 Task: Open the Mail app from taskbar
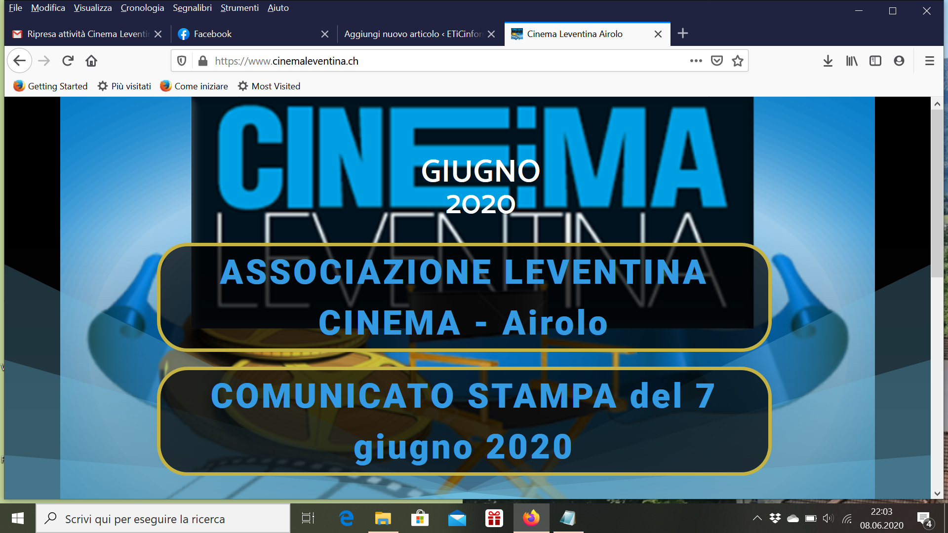[x=457, y=518]
